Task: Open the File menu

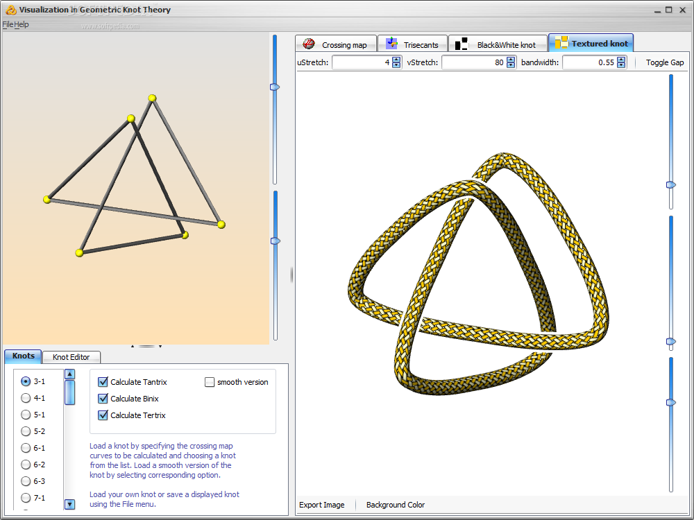Action: tap(8, 24)
